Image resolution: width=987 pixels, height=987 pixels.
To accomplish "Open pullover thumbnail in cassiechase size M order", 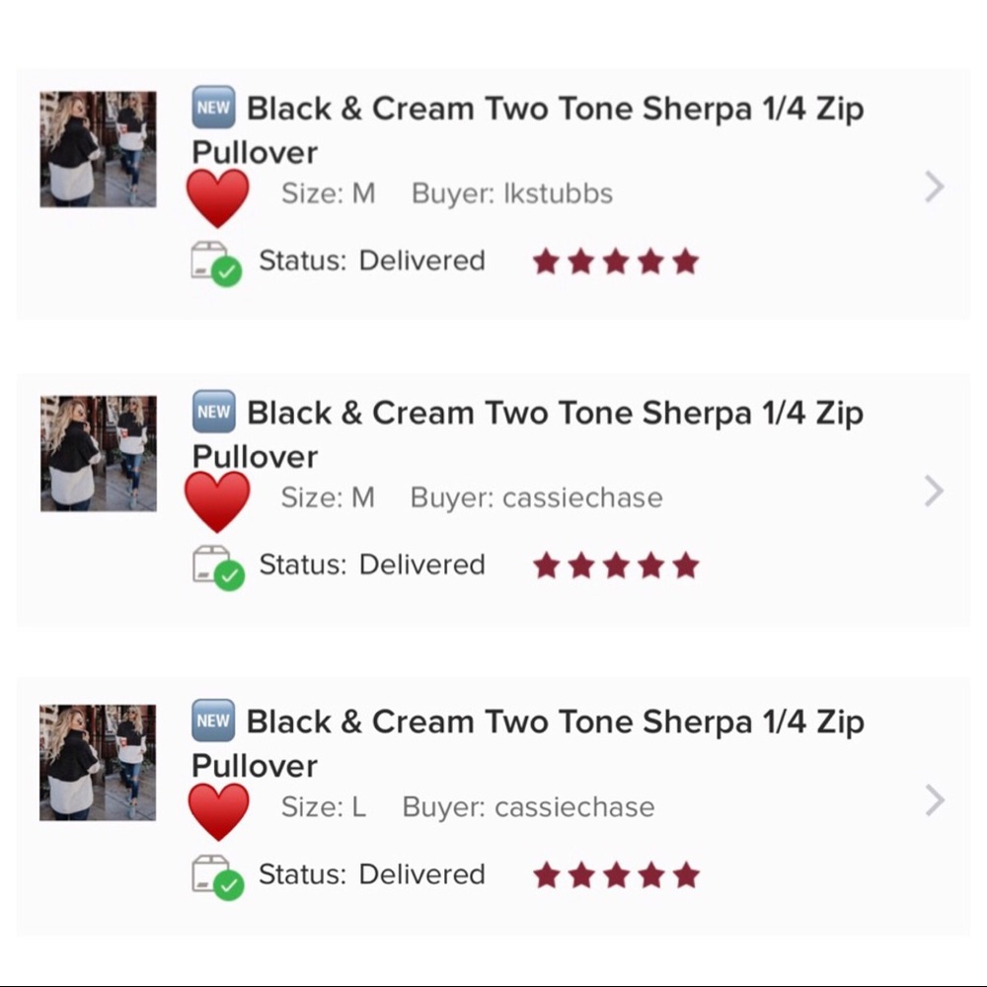I will (98, 453).
